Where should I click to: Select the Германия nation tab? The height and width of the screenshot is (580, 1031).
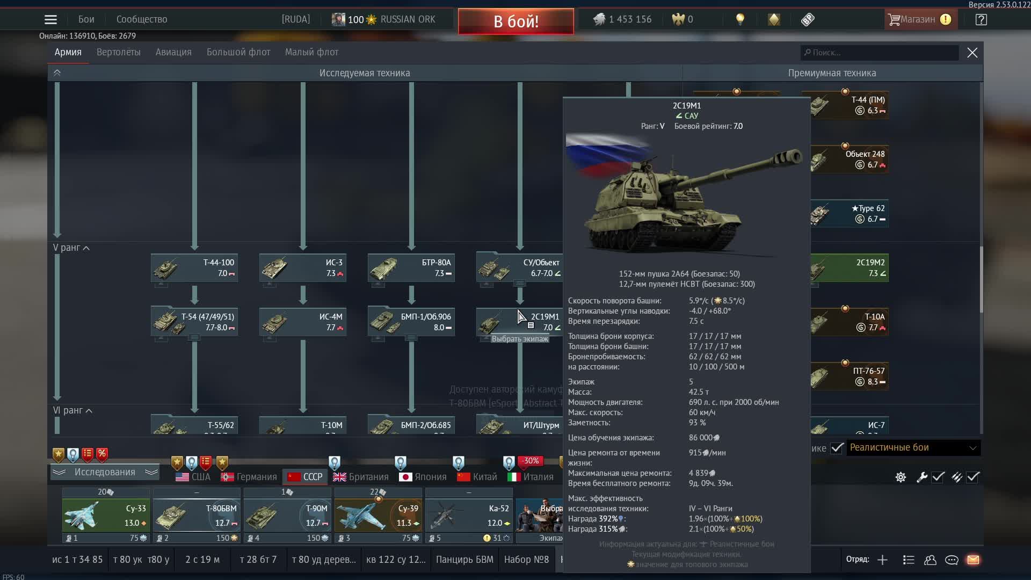pos(249,477)
